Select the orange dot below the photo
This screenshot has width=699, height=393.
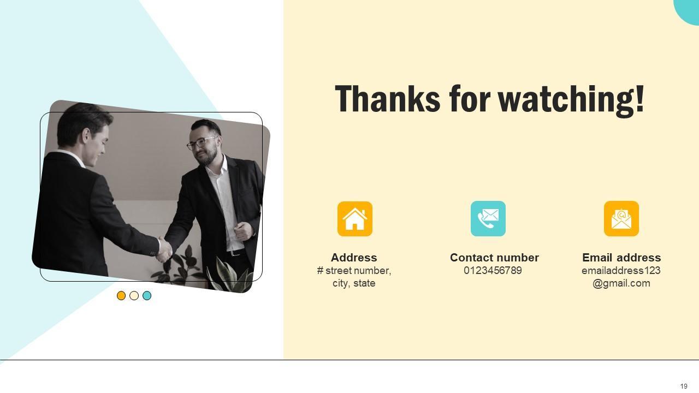(121, 296)
